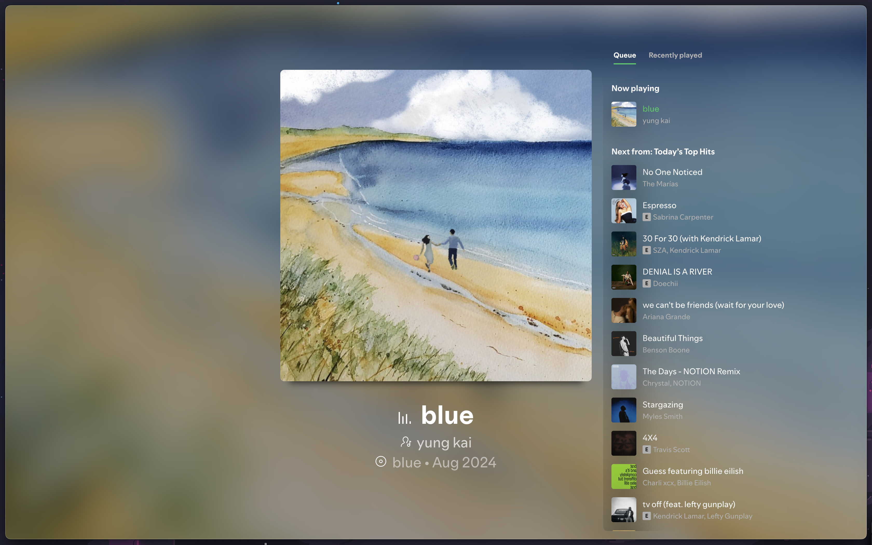Click explicit badge on 30 For 30
Screen dimensions: 872x545
(x=646, y=250)
